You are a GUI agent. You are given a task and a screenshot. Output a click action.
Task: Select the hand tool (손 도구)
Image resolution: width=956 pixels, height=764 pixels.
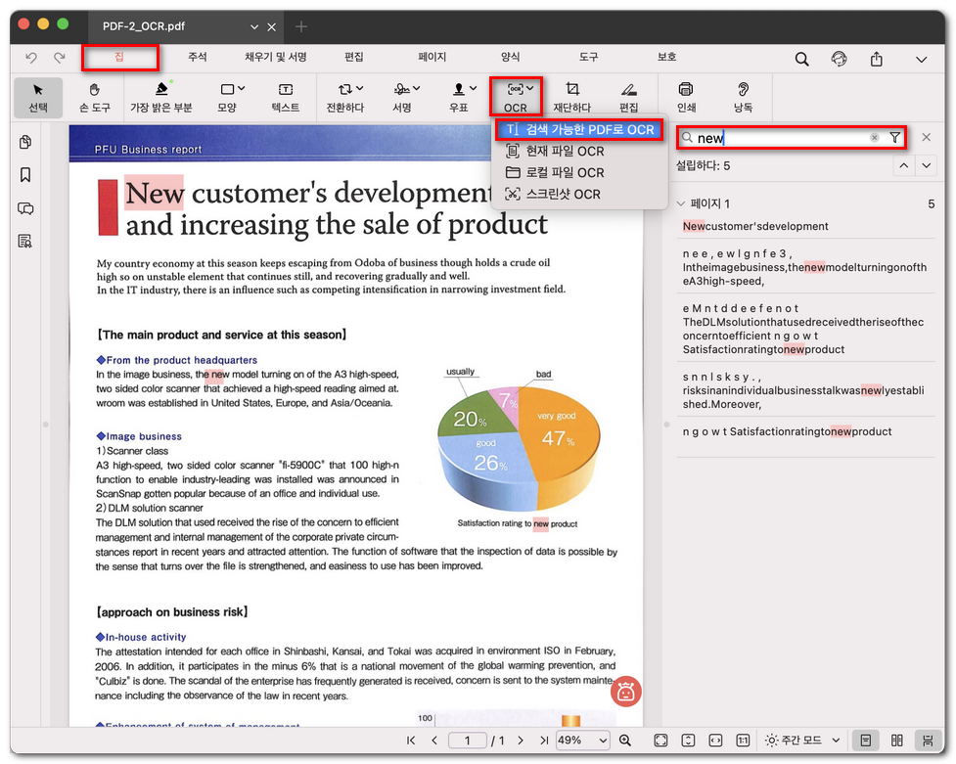coord(94,97)
